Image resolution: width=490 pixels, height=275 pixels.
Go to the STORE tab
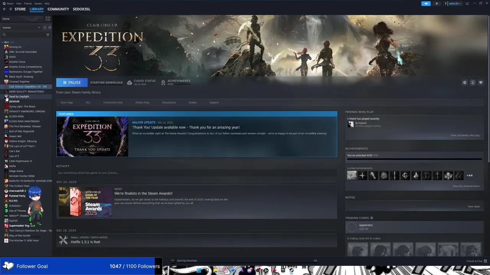[x=20, y=9]
